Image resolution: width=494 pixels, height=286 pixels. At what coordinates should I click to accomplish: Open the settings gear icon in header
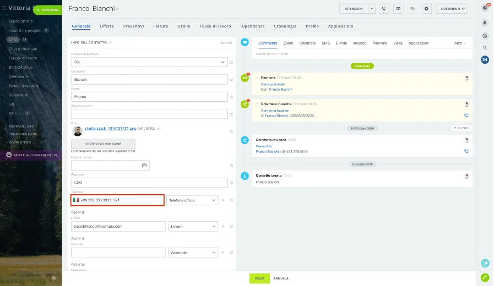[427, 9]
